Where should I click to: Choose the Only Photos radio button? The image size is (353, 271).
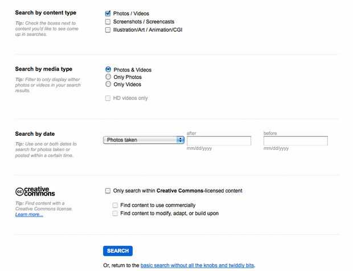coord(108,77)
